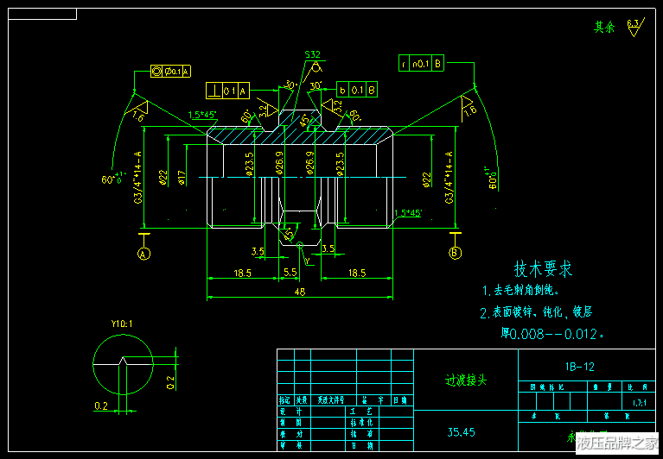Screen dimensions: 663x459
Task: Select the overall length dimension 48
Action: click(299, 292)
